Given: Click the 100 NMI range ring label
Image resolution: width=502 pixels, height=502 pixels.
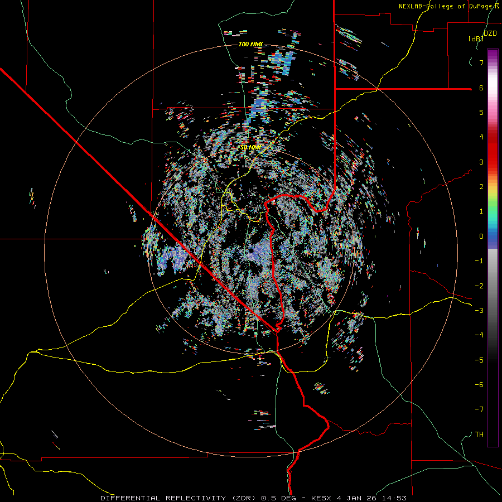Looking at the screenshot, I should [x=250, y=44].
